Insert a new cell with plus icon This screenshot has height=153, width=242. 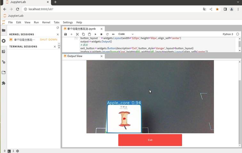71,34
